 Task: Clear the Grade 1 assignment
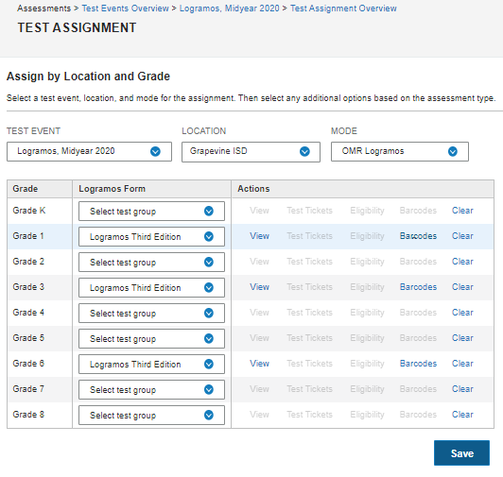tap(462, 236)
